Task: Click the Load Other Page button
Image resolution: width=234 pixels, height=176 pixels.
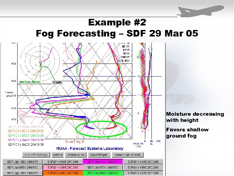Action: (x=36, y=155)
